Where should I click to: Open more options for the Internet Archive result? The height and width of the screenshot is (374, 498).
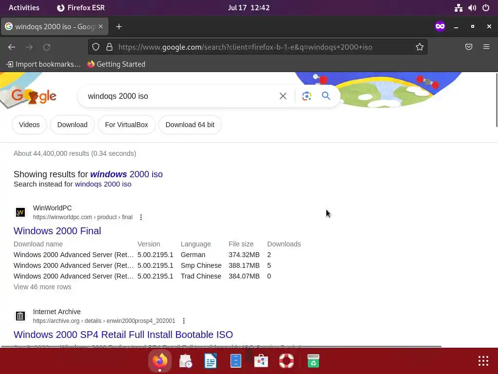(183, 321)
